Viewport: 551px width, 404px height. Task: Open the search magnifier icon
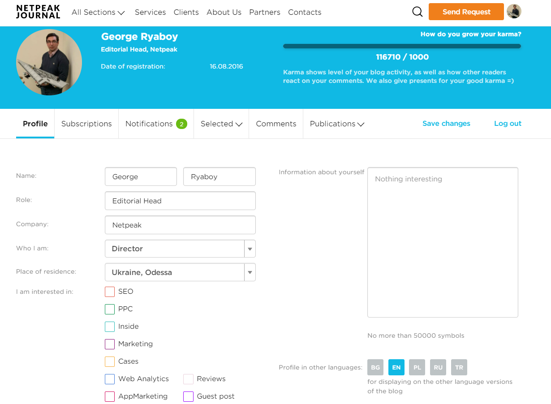418,12
